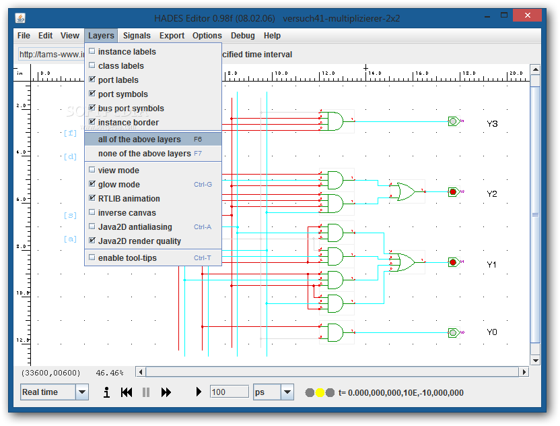The height and width of the screenshot is (426, 560).
Task: Click vertical scrollbar down arrow
Action: point(535,361)
